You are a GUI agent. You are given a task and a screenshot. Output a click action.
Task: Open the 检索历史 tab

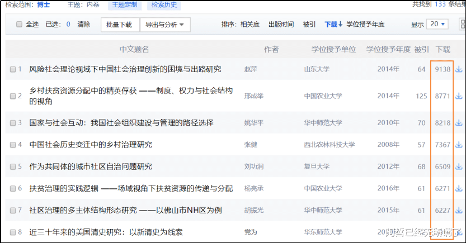164,4
